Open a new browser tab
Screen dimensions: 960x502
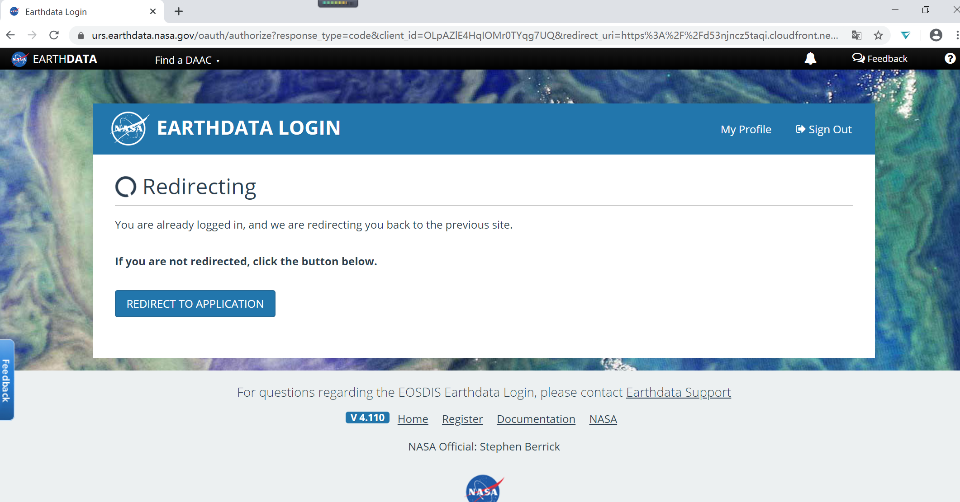[x=179, y=12]
